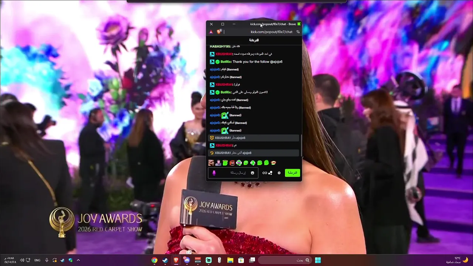This screenshot has width=473, height=266.
Task: Click the send message input field
Action: click(x=233, y=173)
